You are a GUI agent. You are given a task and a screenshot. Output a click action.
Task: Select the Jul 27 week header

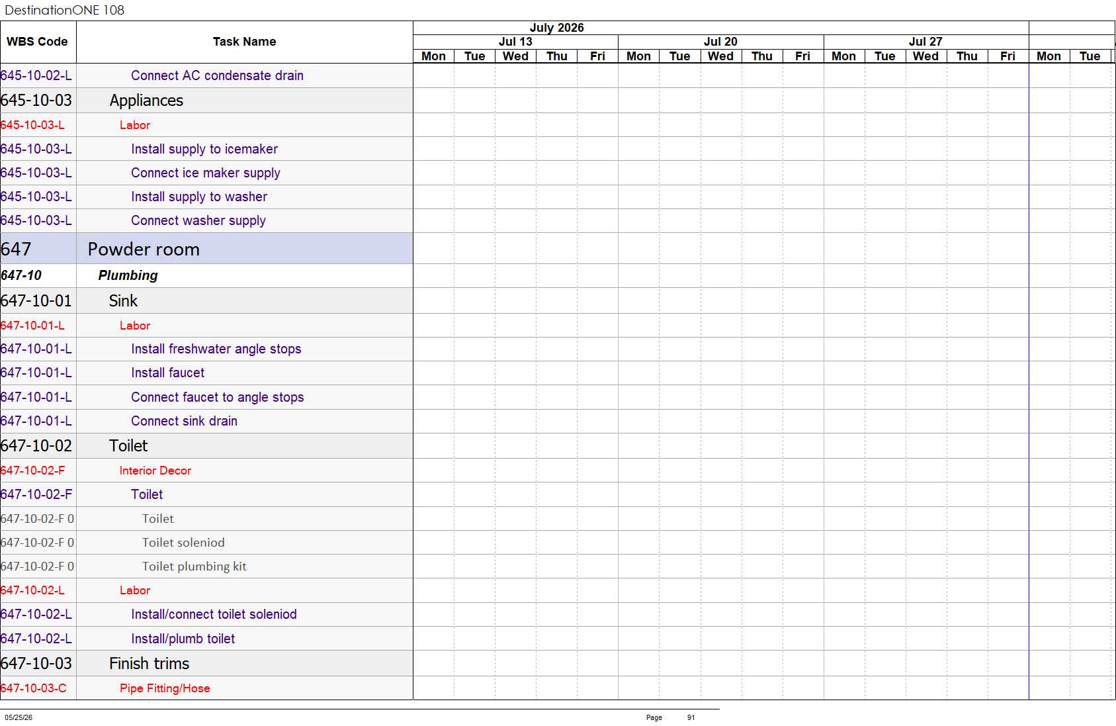pyautogui.click(x=925, y=42)
